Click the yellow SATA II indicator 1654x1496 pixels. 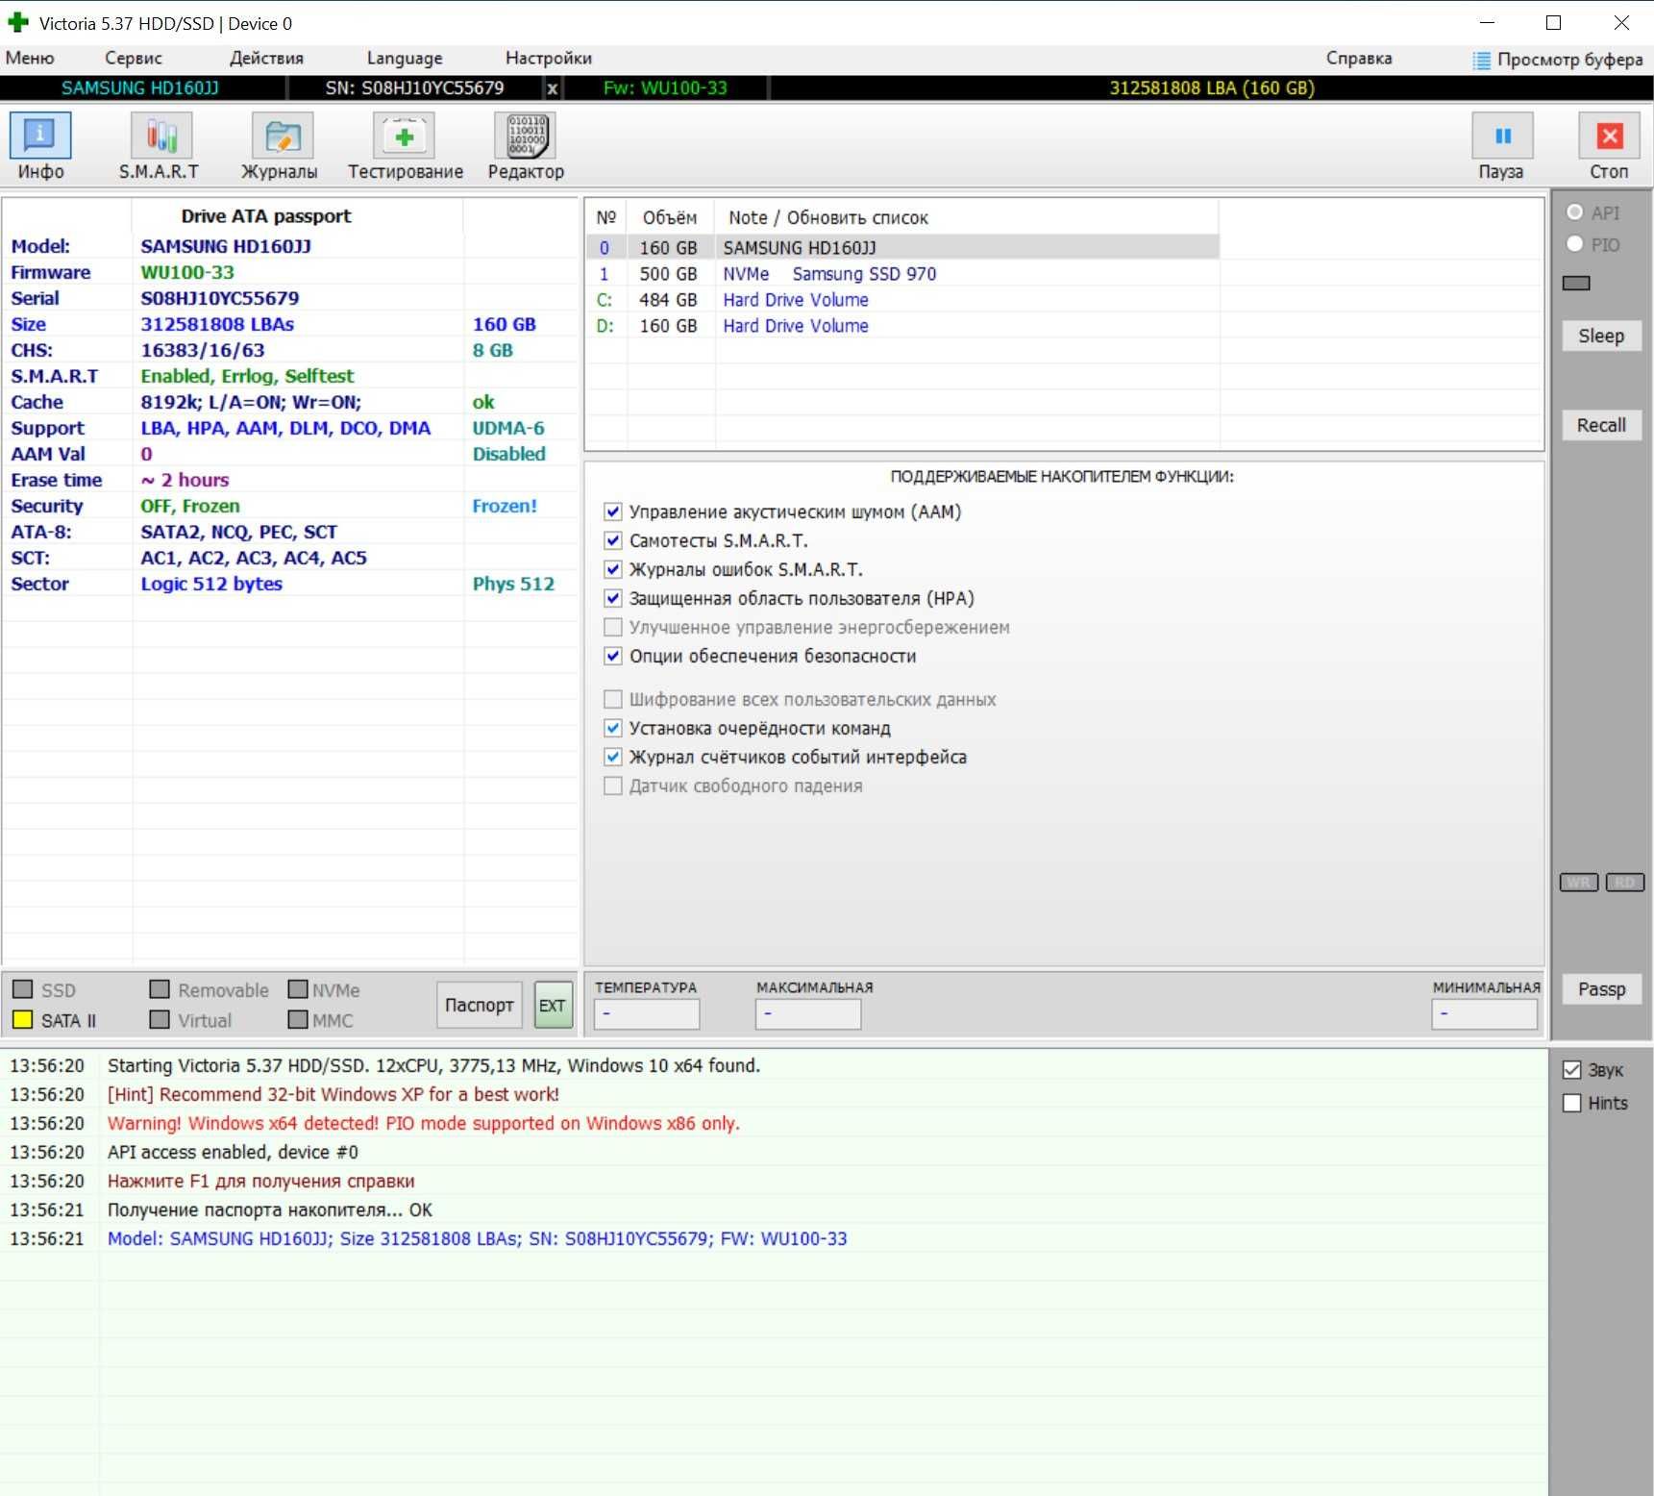[23, 1020]
